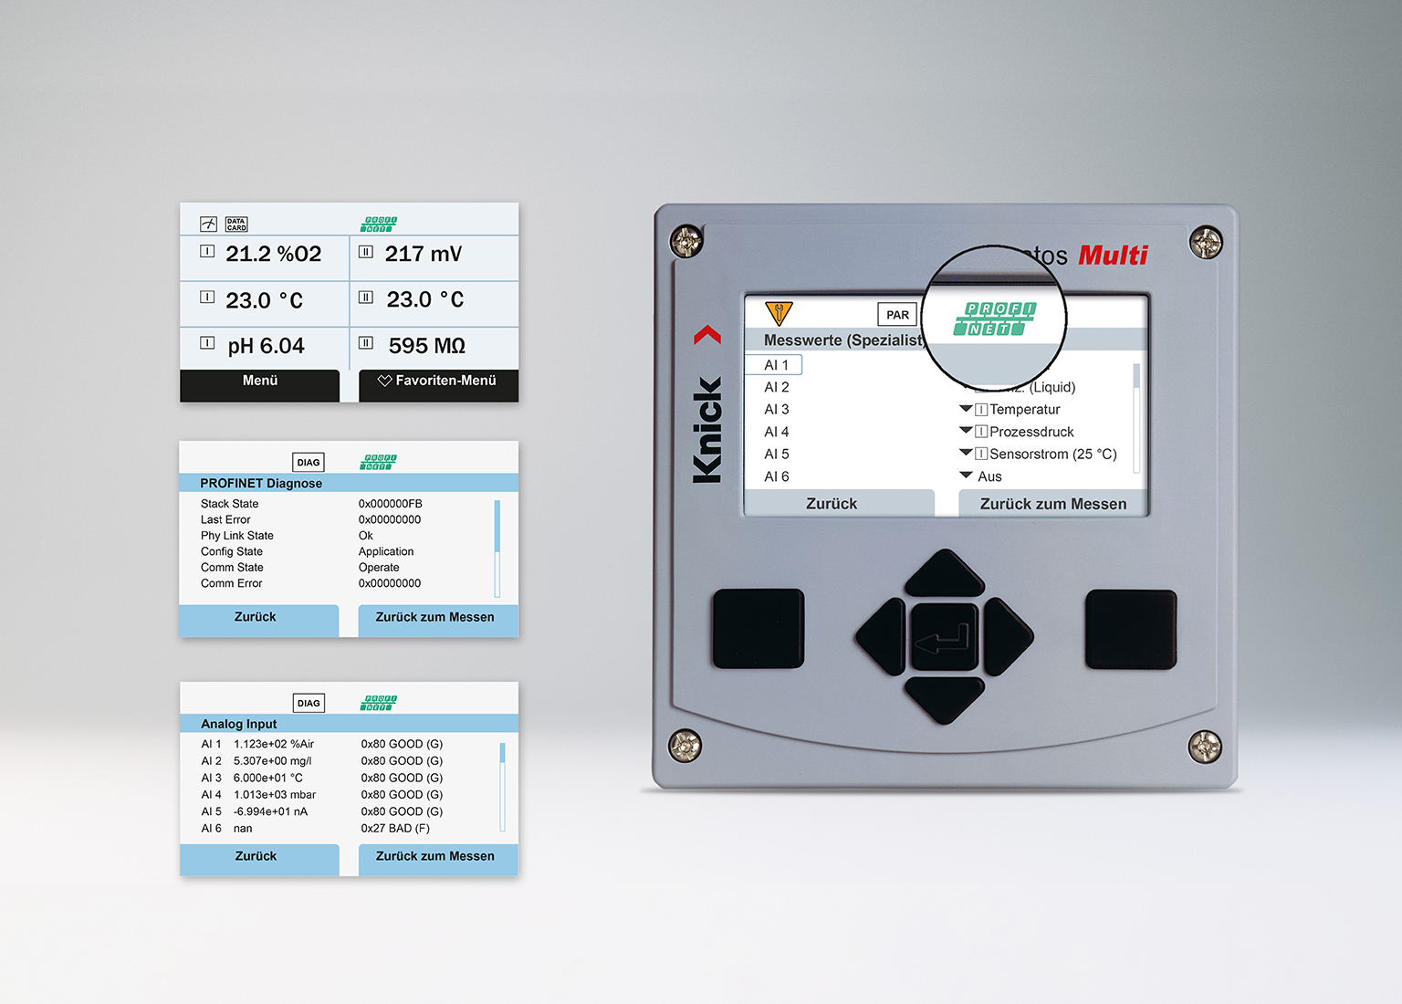This screenshot has height=1004, width=1402.
Task: Click the Menü button in measurement screen
Action: pos(259,382)
